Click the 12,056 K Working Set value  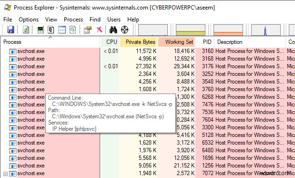(184, 158)
